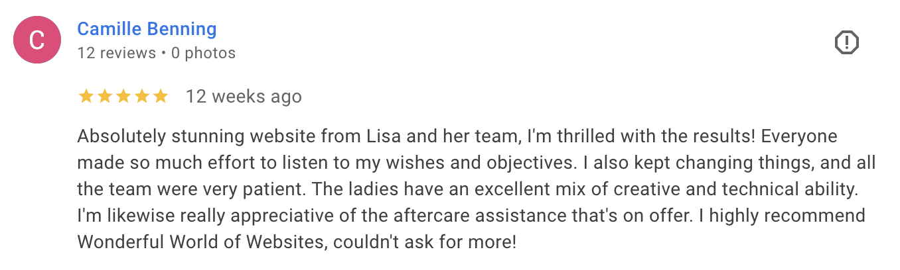Image resolution: width=900 pixels, height=270 pixels.
Task: Click the '12 weeks ago' timestamp
Action: 244,97
